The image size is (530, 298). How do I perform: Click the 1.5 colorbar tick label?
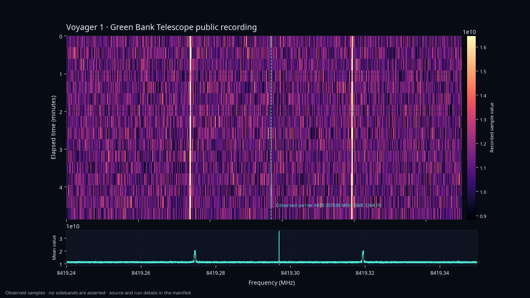coord(483,72)
